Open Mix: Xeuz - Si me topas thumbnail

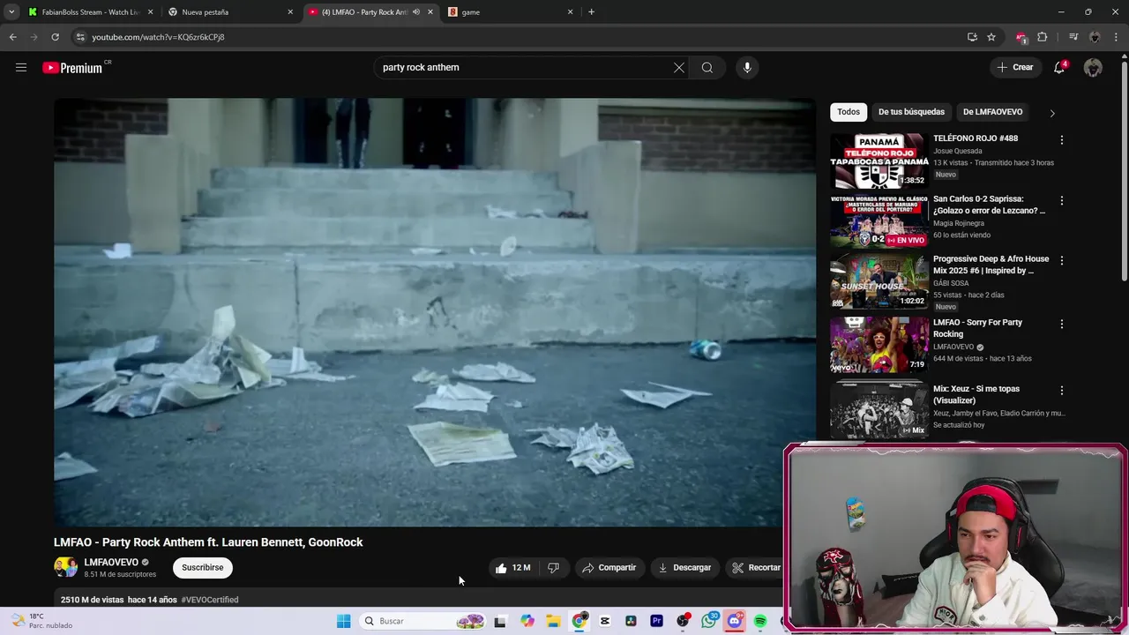point(879,411)
